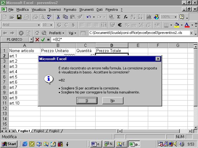Viewport: 198px width, 148px height.
Task: Open a file with the Open folder icon
Action: click(12, 17)
